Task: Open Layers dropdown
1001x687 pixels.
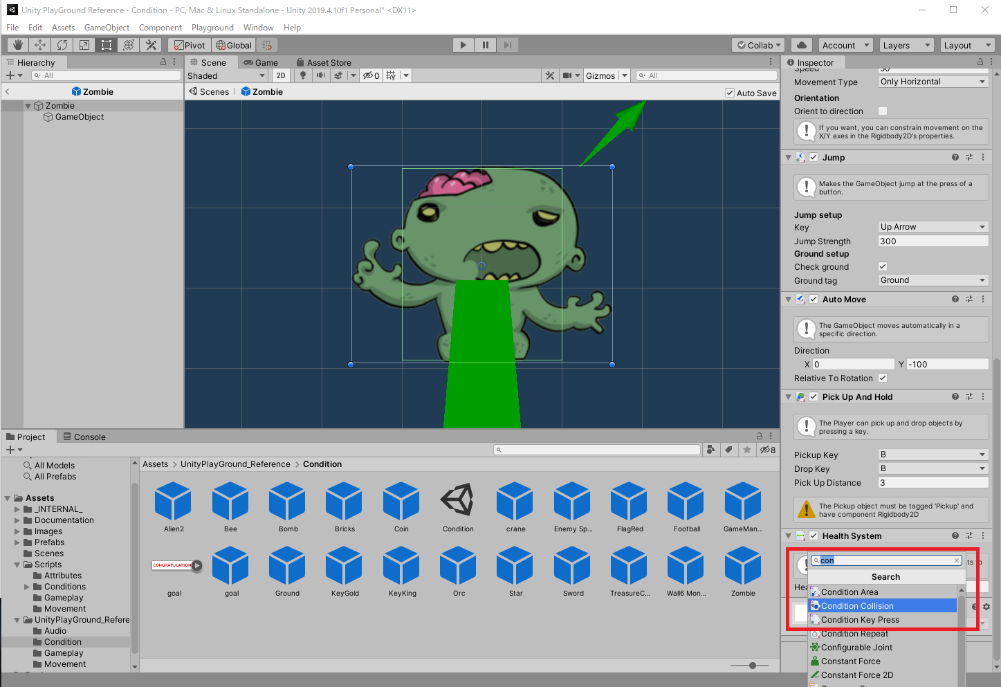Action: tap(907, 45)
